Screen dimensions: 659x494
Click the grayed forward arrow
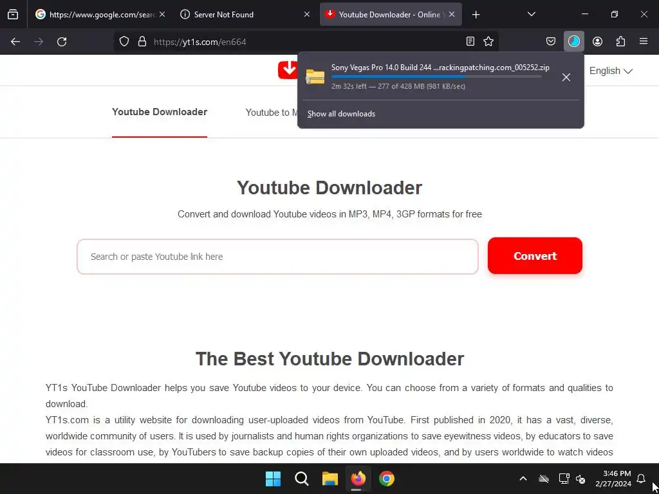tap(39, 42)
